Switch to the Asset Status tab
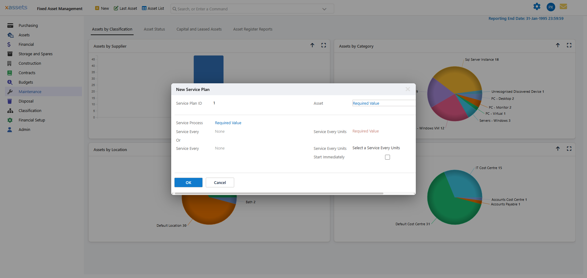Viewport: 587px width, 278px height. coord(154,29)
